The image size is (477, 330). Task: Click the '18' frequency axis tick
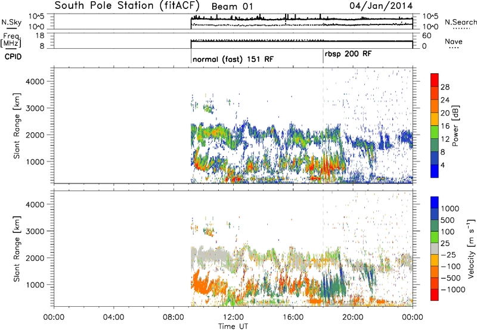(40, 36)
